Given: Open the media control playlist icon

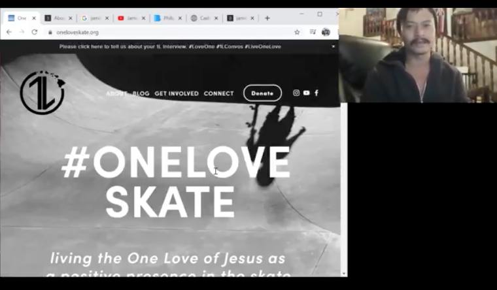Looking at the screenshot, I should pos(313,31).
